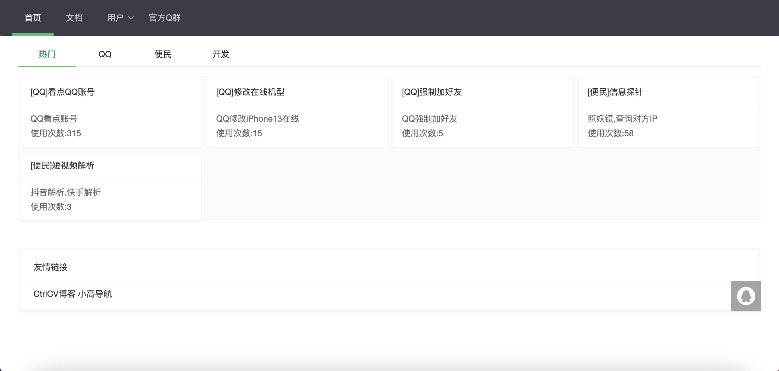Switch to the 热门 tab
The image size is (779, 371).
47,55
